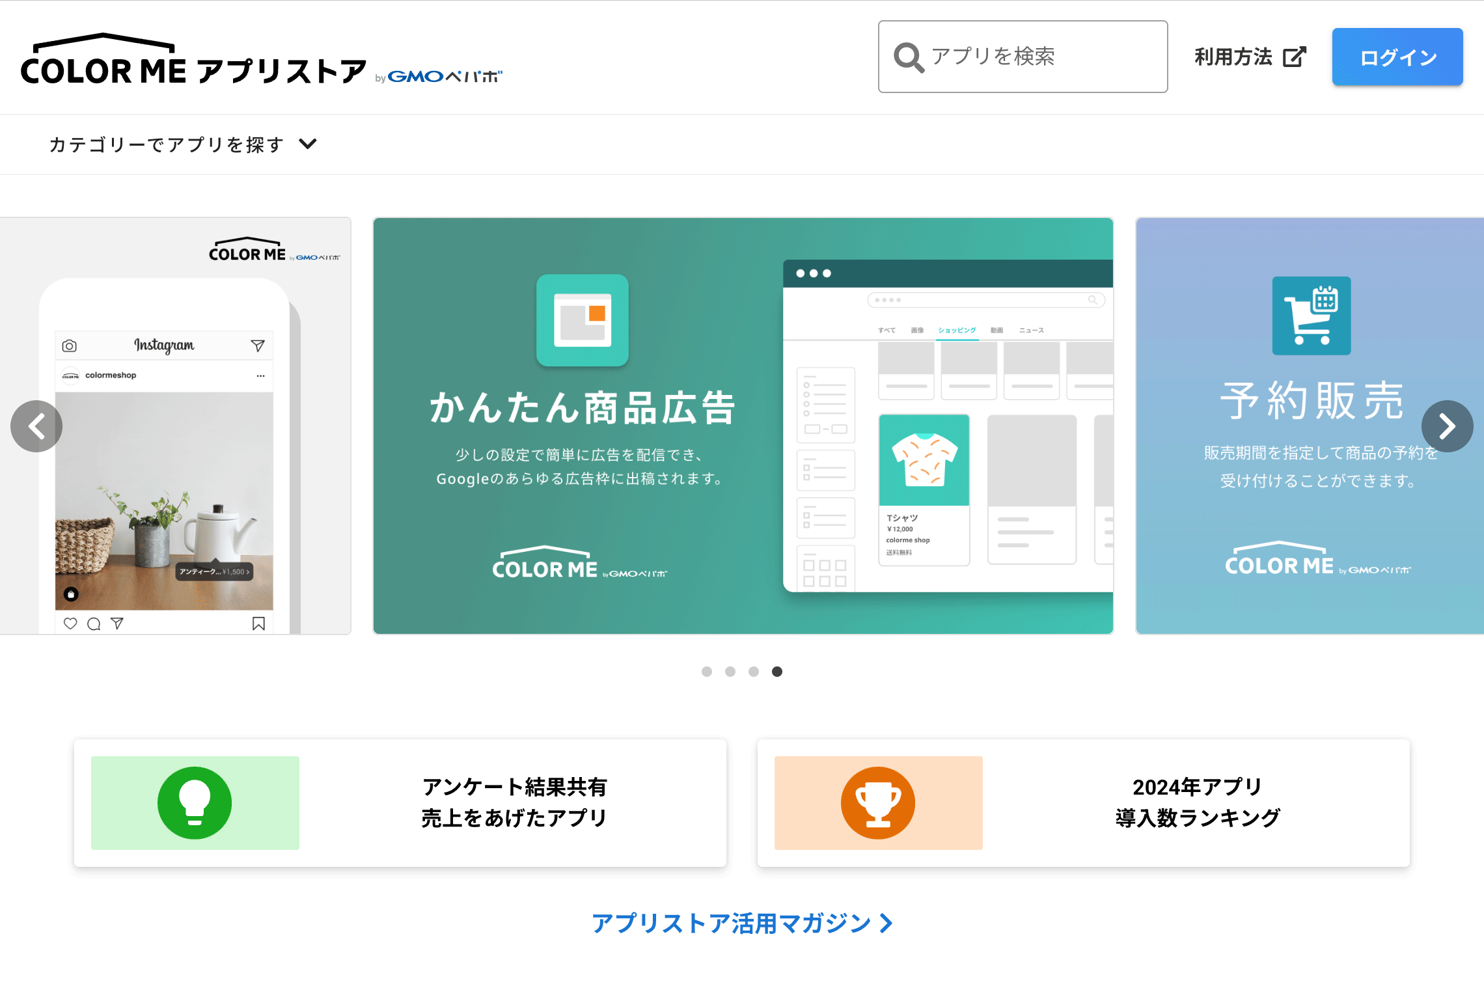1484x984 pixels.
Task: Open 2024年アプリ導入数ランキング card
Action: pyautogui.click(x=1084, y=802)
